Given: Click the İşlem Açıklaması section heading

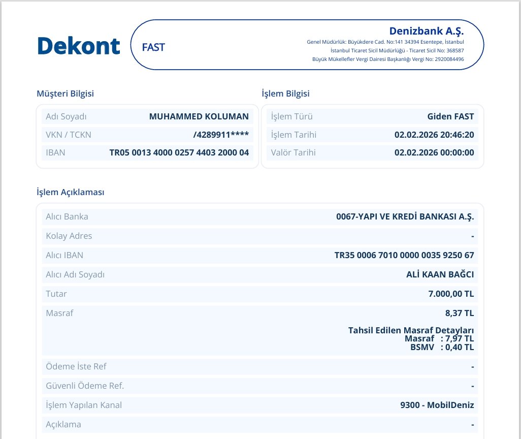Looking at the screenshot, I should 71,192.
